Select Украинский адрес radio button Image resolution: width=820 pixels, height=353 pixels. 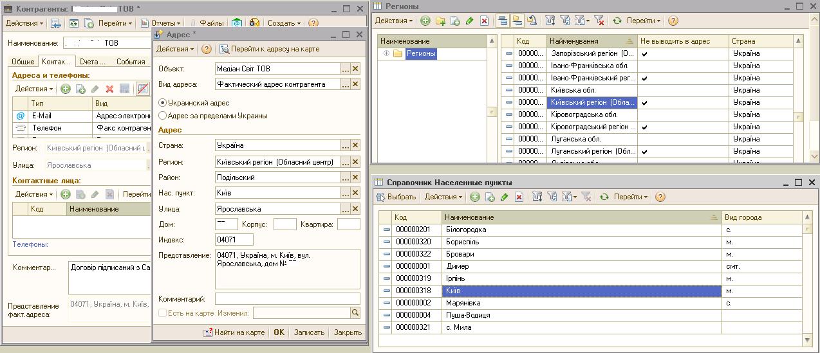(x=162, y=103)
